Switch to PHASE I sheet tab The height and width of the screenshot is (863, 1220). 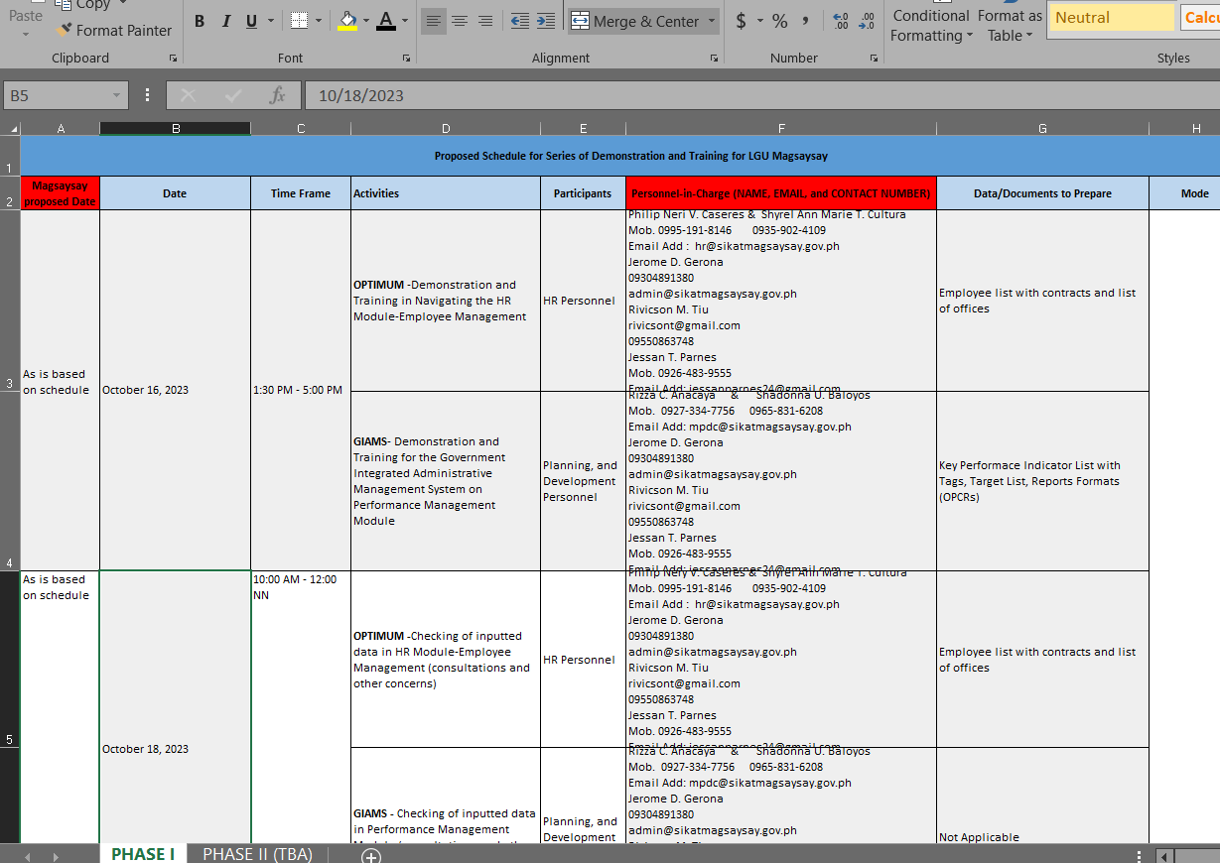point(143,854)
